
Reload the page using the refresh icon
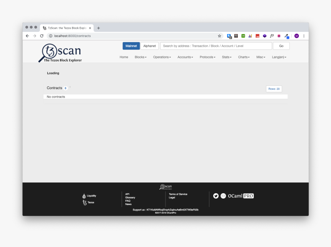[x=42, y=36]
